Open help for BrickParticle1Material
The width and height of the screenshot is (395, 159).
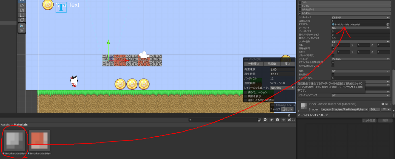pos(383,104)
